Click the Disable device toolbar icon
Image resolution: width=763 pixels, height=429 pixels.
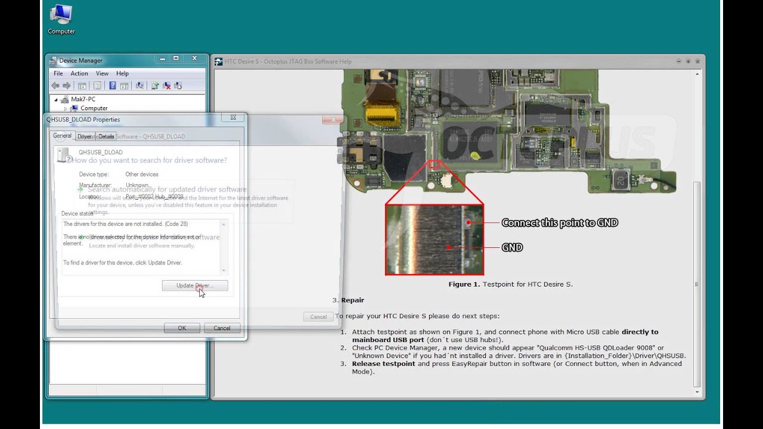(x=178, y=86)
